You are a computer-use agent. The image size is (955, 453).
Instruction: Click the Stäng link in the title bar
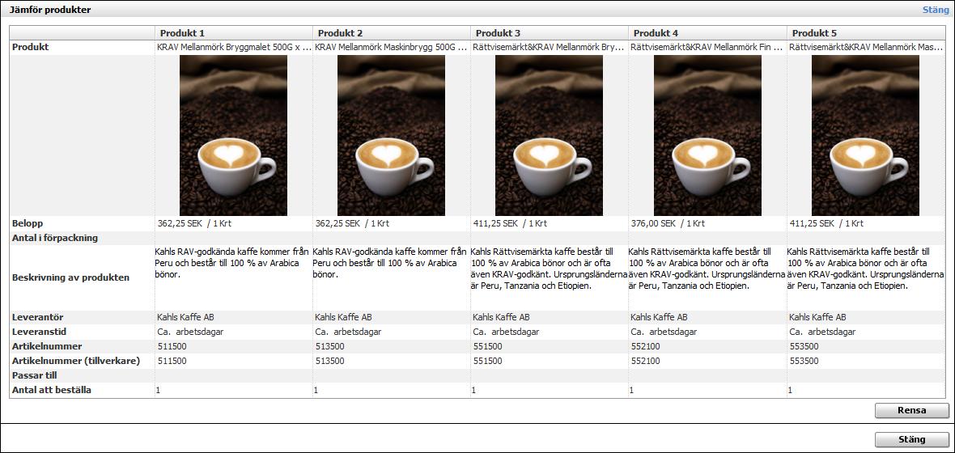935,10
